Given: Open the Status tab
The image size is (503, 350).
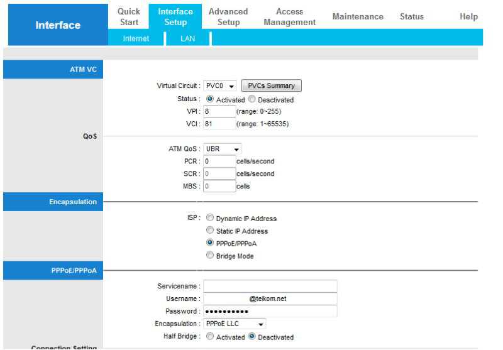Looking at the screenshot, I should pyautogui.click(x=412, y=17).
